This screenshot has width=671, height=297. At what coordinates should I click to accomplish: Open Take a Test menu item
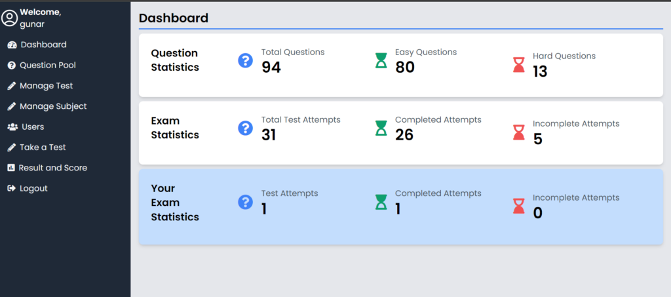(x=43, y=148)
